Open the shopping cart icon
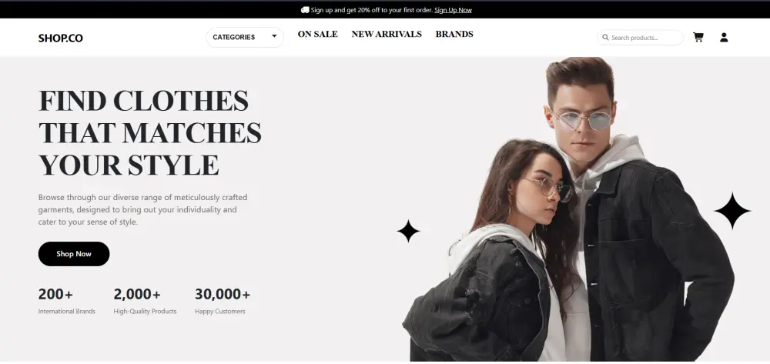 pos(698,37)
